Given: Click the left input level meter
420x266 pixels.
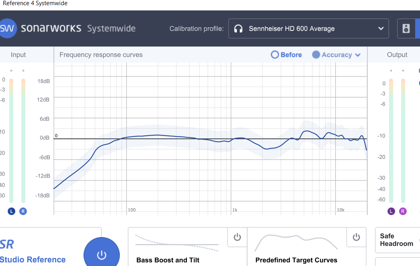Looking at the screenshot, I should point(11,140).
